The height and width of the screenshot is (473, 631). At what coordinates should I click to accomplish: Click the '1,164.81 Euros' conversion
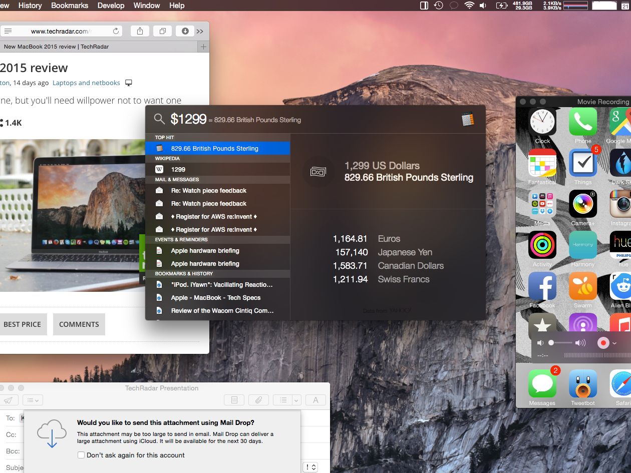tap(366, 239)
